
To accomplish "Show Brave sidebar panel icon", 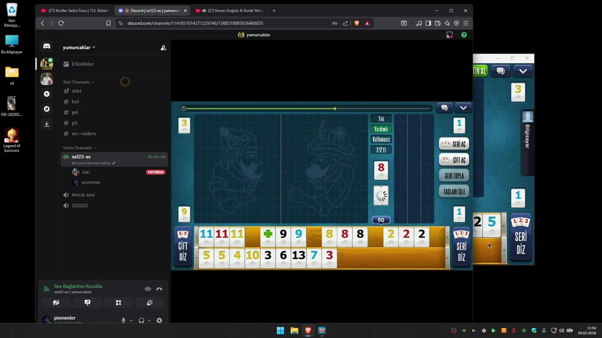I will [428, 23].
